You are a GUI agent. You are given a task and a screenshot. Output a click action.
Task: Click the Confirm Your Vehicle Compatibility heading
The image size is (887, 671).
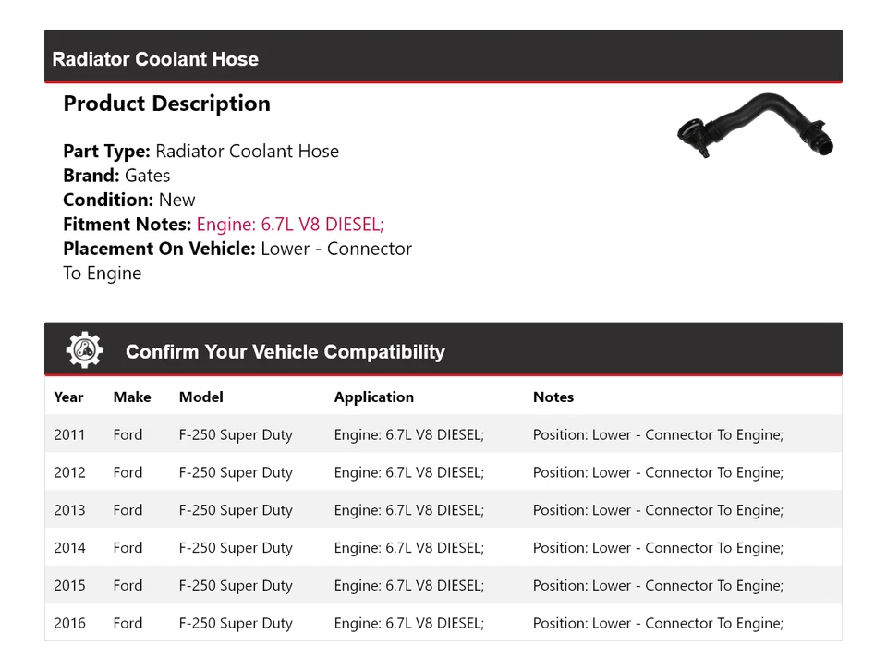click(285, 352)
